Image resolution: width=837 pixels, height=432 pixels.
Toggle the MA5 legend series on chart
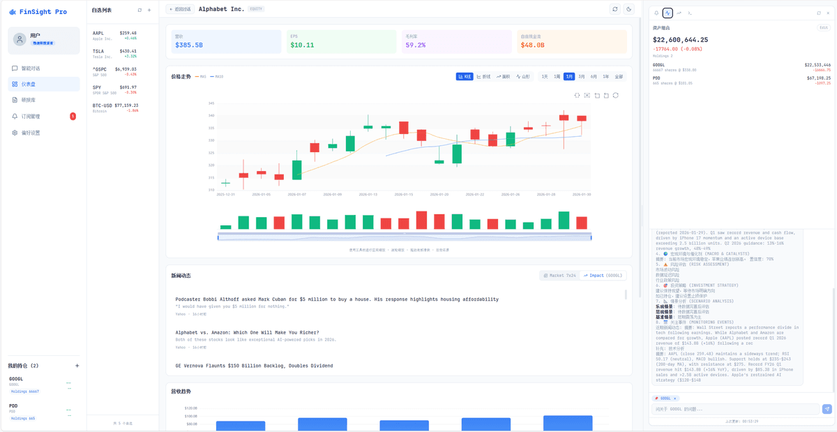pos(200,76)
